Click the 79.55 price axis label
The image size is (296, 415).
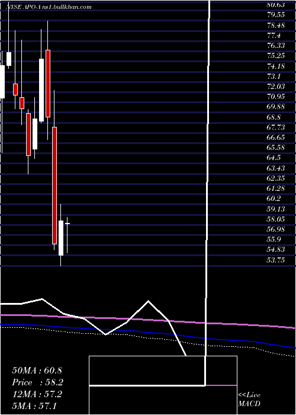coord(276,15)
